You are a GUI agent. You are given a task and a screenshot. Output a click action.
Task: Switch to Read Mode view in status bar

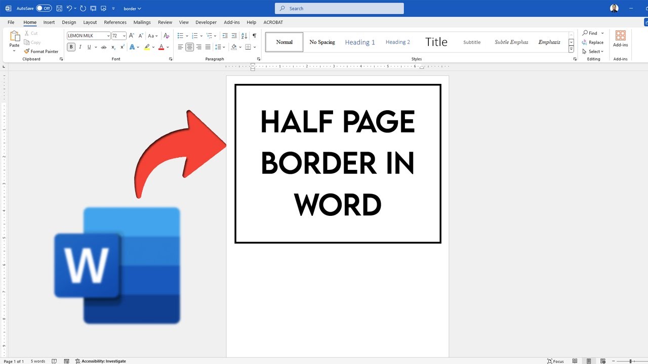(x=575, y=361)
